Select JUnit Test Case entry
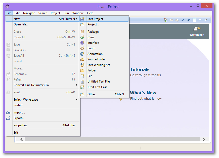The image size is (219, 158). click(104, 87)
